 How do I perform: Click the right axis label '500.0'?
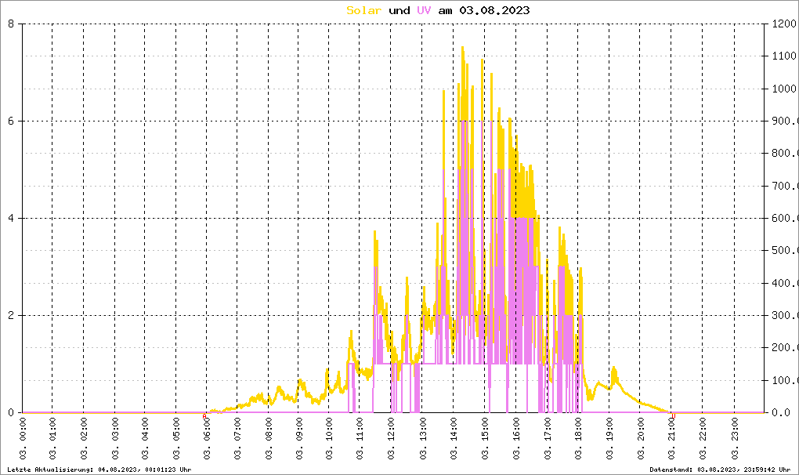tap(785, 251)
